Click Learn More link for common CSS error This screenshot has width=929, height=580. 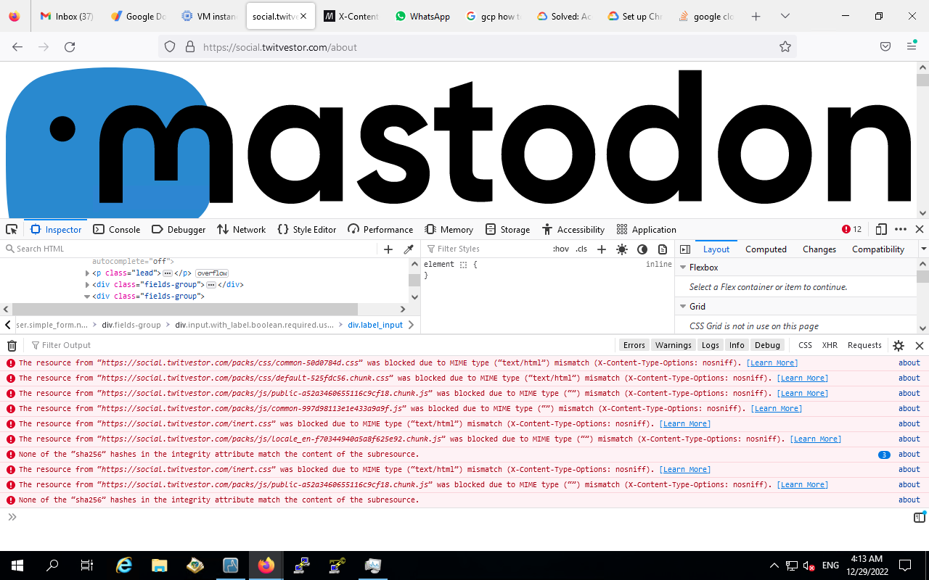772,363
